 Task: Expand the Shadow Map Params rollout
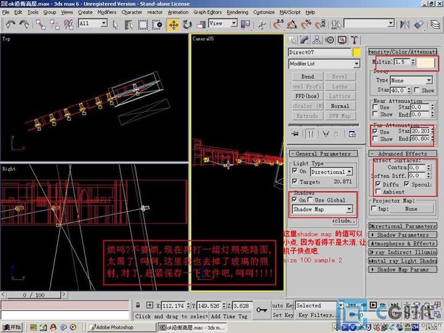(x=403, y=269)
